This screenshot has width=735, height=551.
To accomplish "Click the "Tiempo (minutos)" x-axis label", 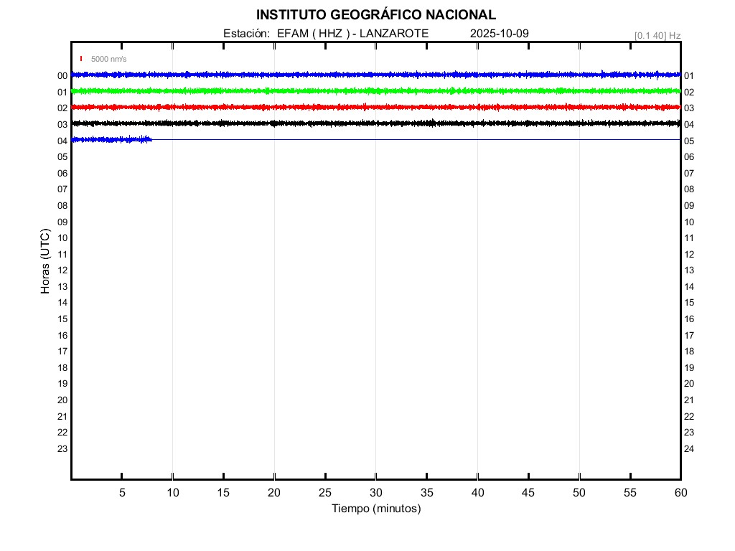I will click(375, 509).
